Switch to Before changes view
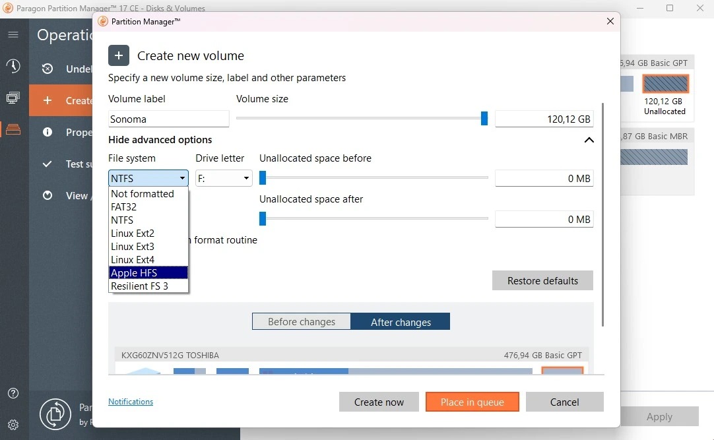This screenshot has width=714, height=440. [302, 322]
